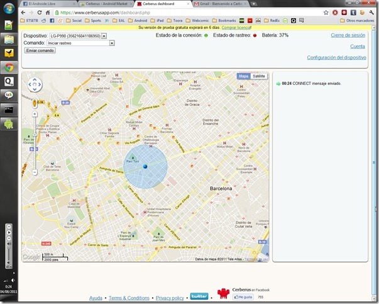Click the 00:24 CONNECT mensaje enviado log entry
This screenshot has height=304, width=379.
309,84
